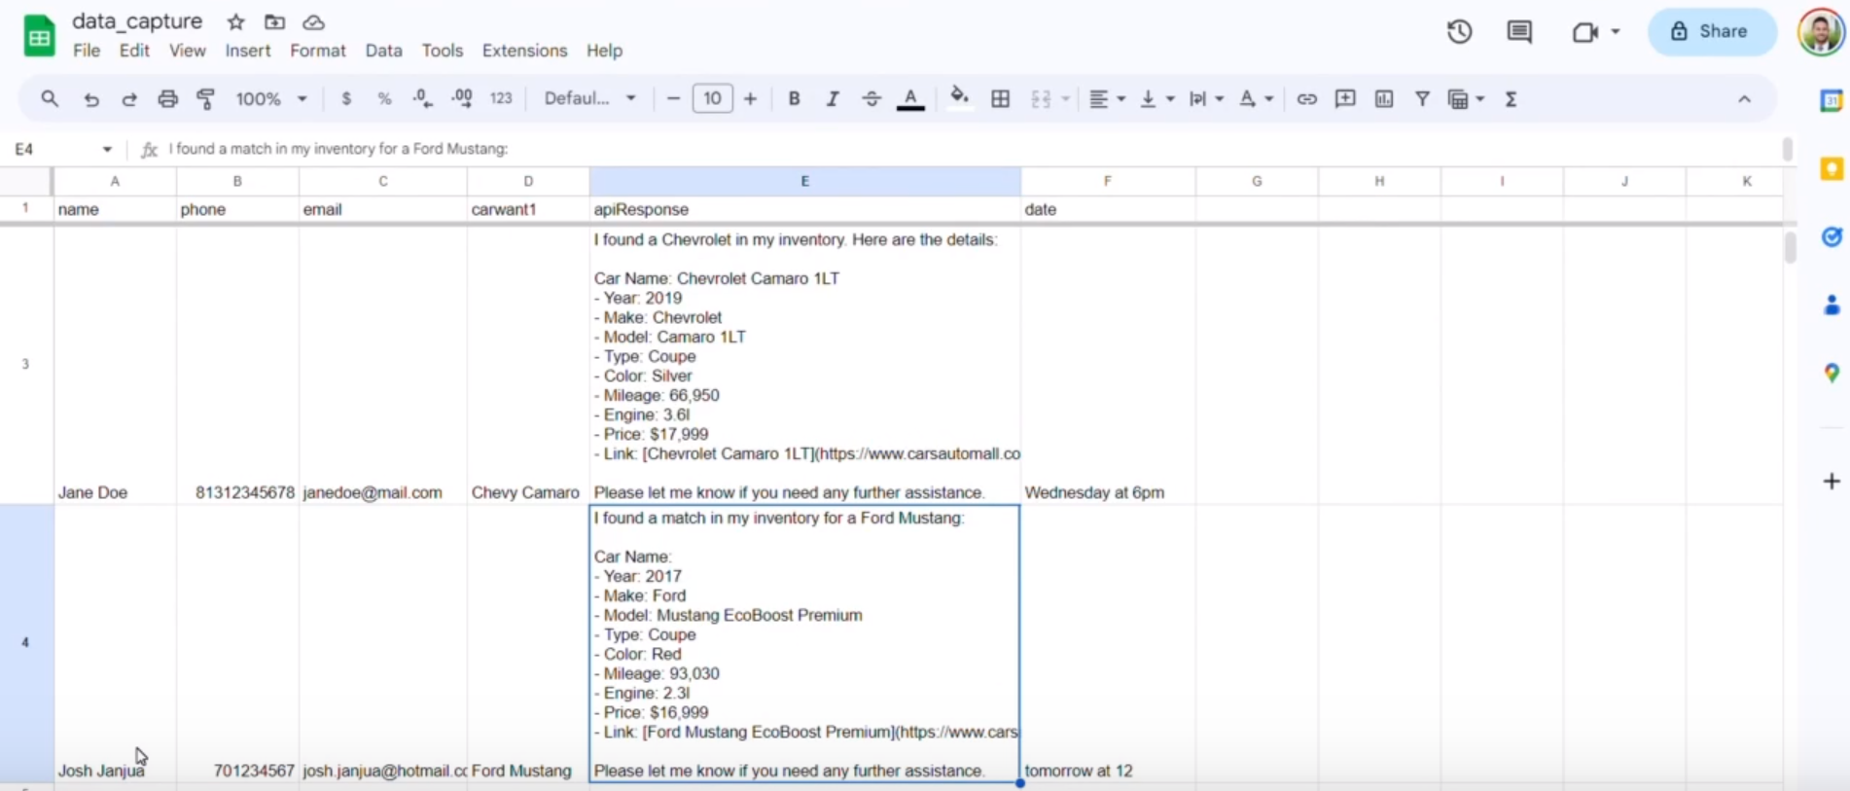This screenshot has width=1850, height=791.
Task: Open the fill color picker
Action: [959, 99]
